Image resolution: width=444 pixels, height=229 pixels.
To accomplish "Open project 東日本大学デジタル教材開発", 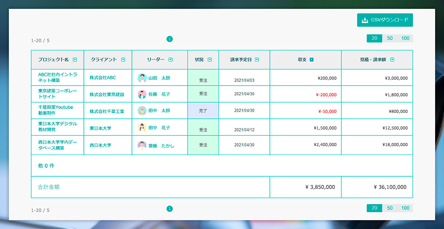I will coord(57,127).
